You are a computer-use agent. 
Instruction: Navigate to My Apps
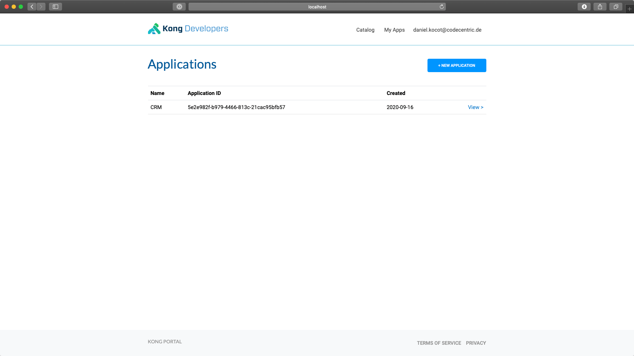point(394,30)
